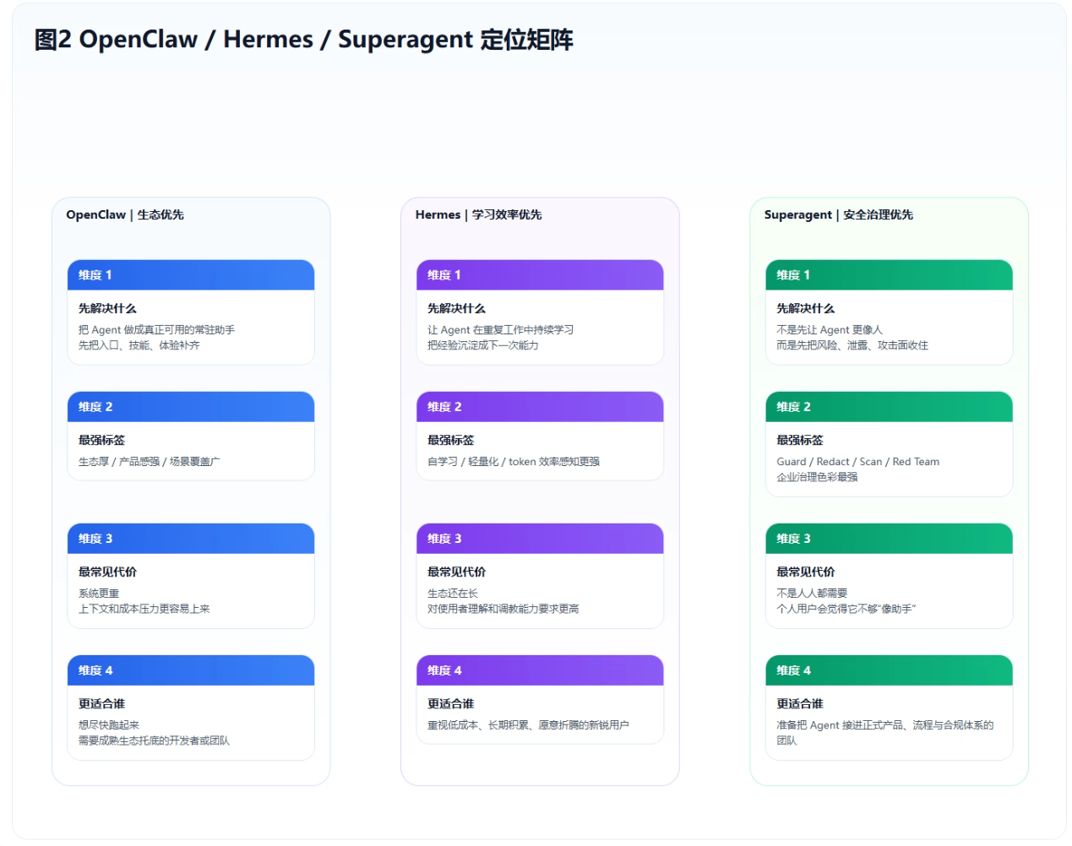This screenshot has height=846, width=1072.
Task: Click "最强标签" in the Superagent column
Action: coord(799,441)
